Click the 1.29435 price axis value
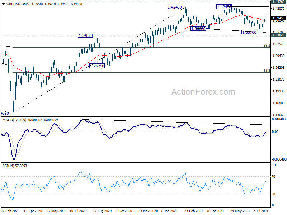 (x=279, y=56)
